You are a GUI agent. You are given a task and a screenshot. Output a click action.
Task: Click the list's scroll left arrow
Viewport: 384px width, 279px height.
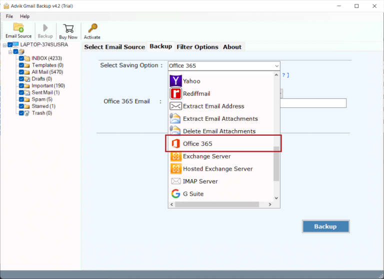tap(171, 205)
